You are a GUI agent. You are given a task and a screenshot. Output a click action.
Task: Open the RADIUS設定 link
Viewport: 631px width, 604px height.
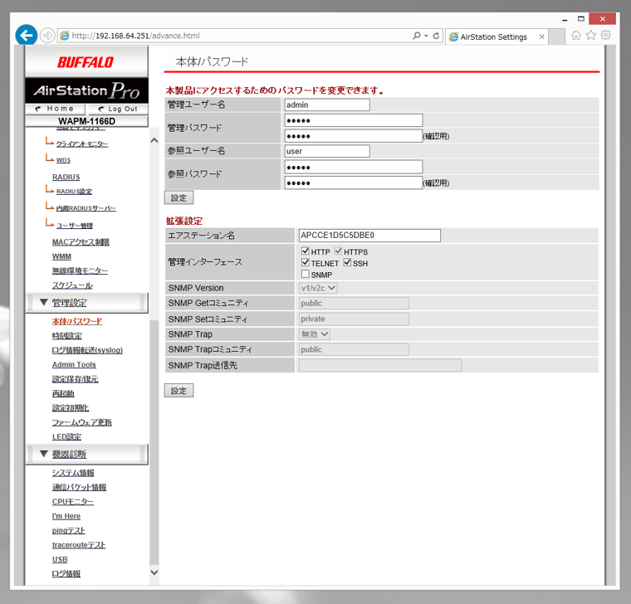(x=74, y=192)
